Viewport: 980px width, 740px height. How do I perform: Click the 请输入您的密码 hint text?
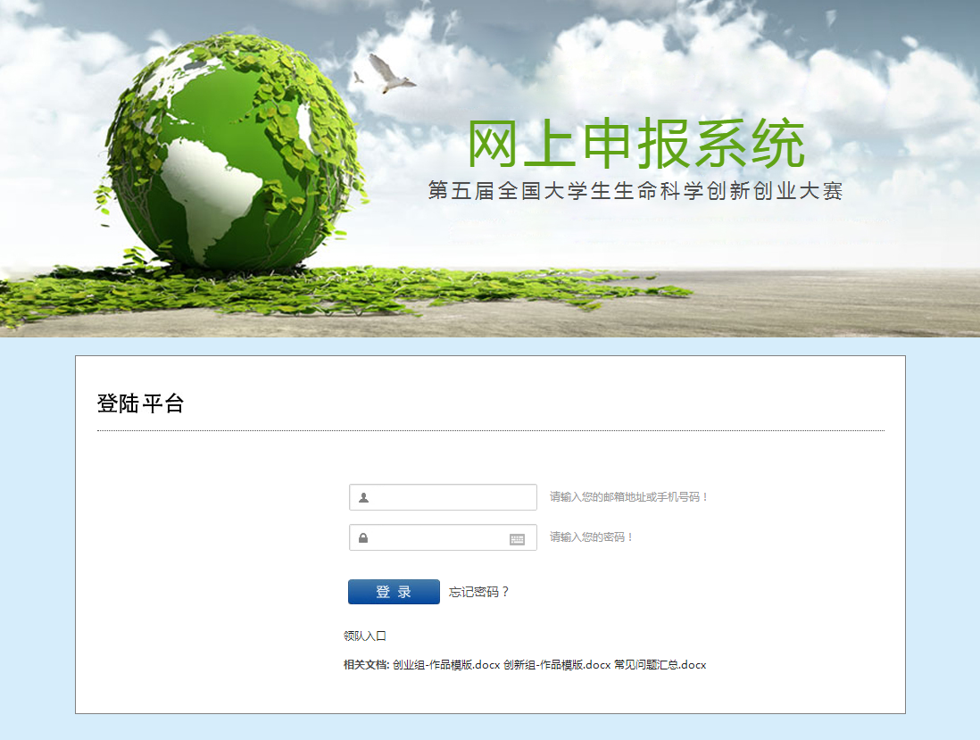click(592, 537)
